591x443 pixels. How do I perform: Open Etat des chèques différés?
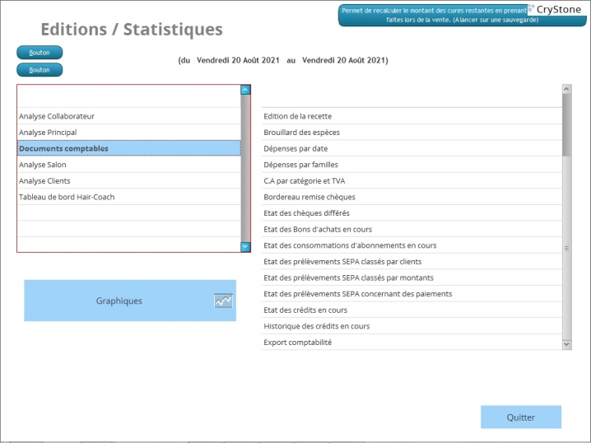[x=412, y=213]
